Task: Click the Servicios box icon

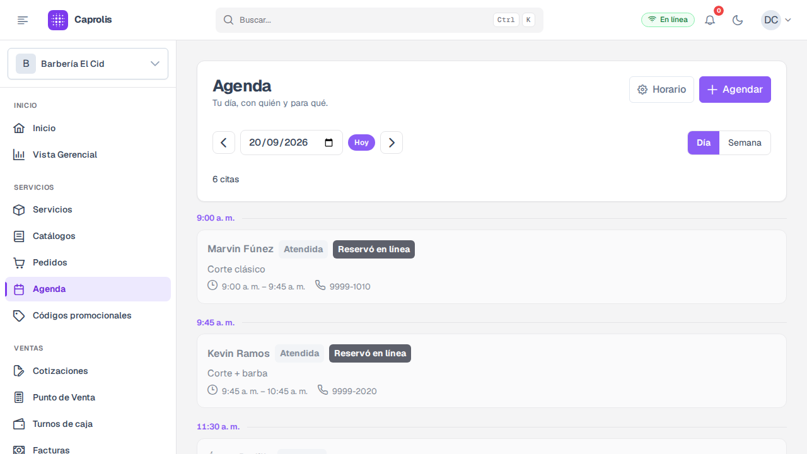Action: pyautogui.click(x=19, y=209)
